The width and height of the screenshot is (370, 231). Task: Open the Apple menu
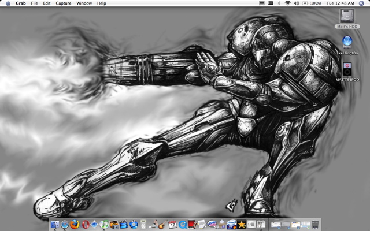click(8, 3)
